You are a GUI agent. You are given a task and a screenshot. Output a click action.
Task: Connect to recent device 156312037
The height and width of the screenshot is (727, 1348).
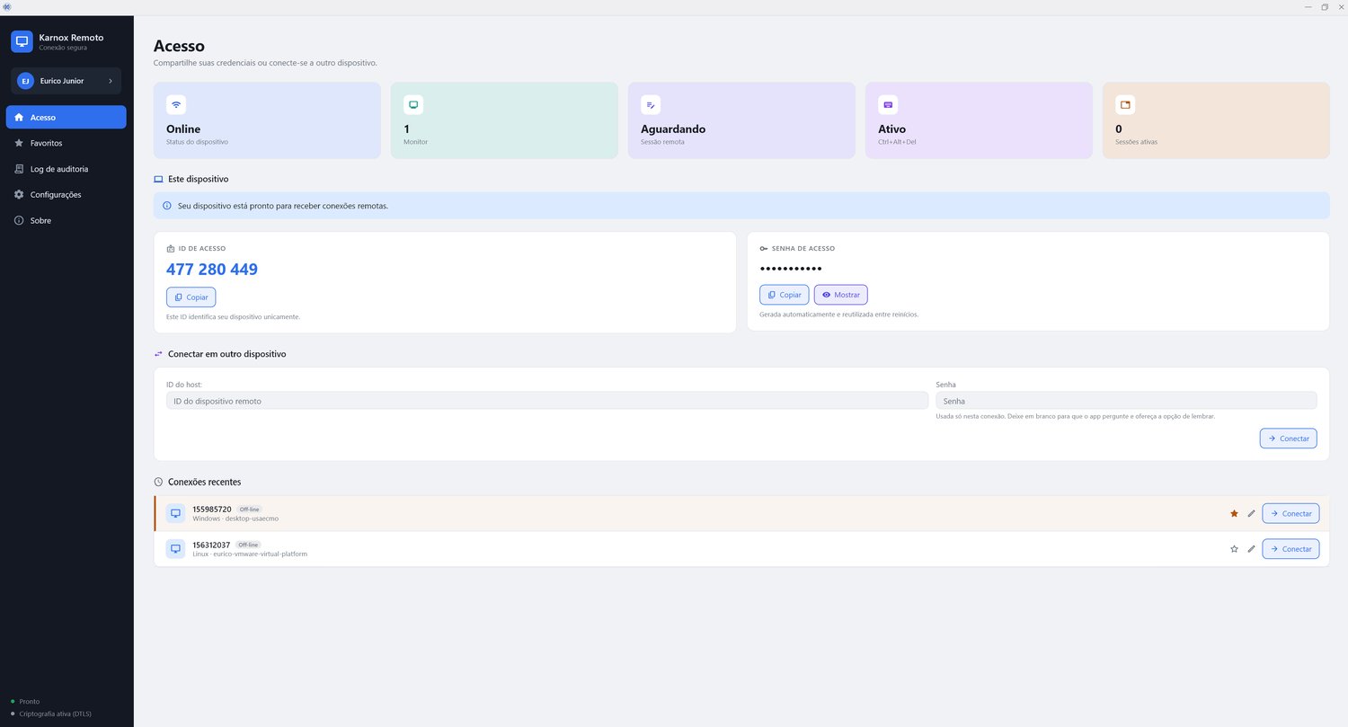tap(1290, 549)
